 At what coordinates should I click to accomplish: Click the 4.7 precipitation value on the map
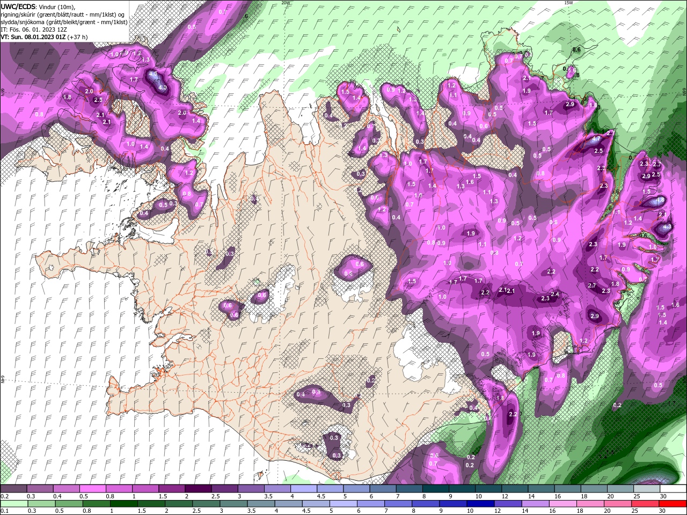pos(596,138)
